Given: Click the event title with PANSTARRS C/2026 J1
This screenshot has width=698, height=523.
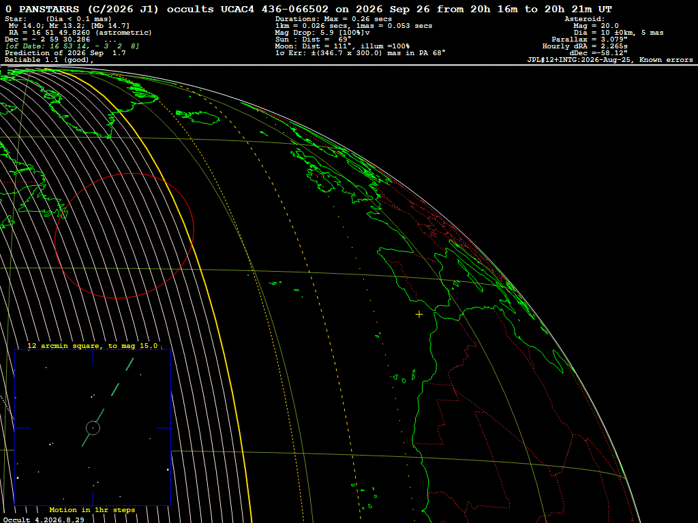Looking at the screenshot, I should [x=308, y=9].
